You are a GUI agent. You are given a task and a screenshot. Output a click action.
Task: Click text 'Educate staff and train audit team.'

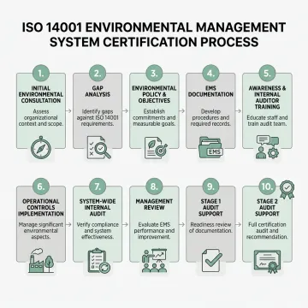[267, 121]
